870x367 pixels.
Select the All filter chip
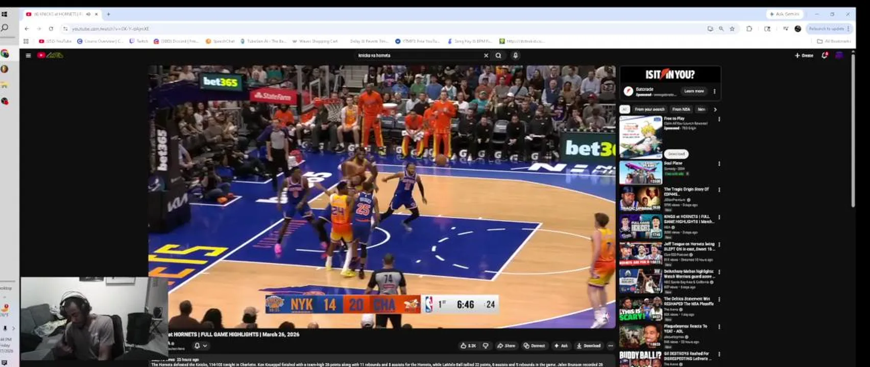coord(624,110)
